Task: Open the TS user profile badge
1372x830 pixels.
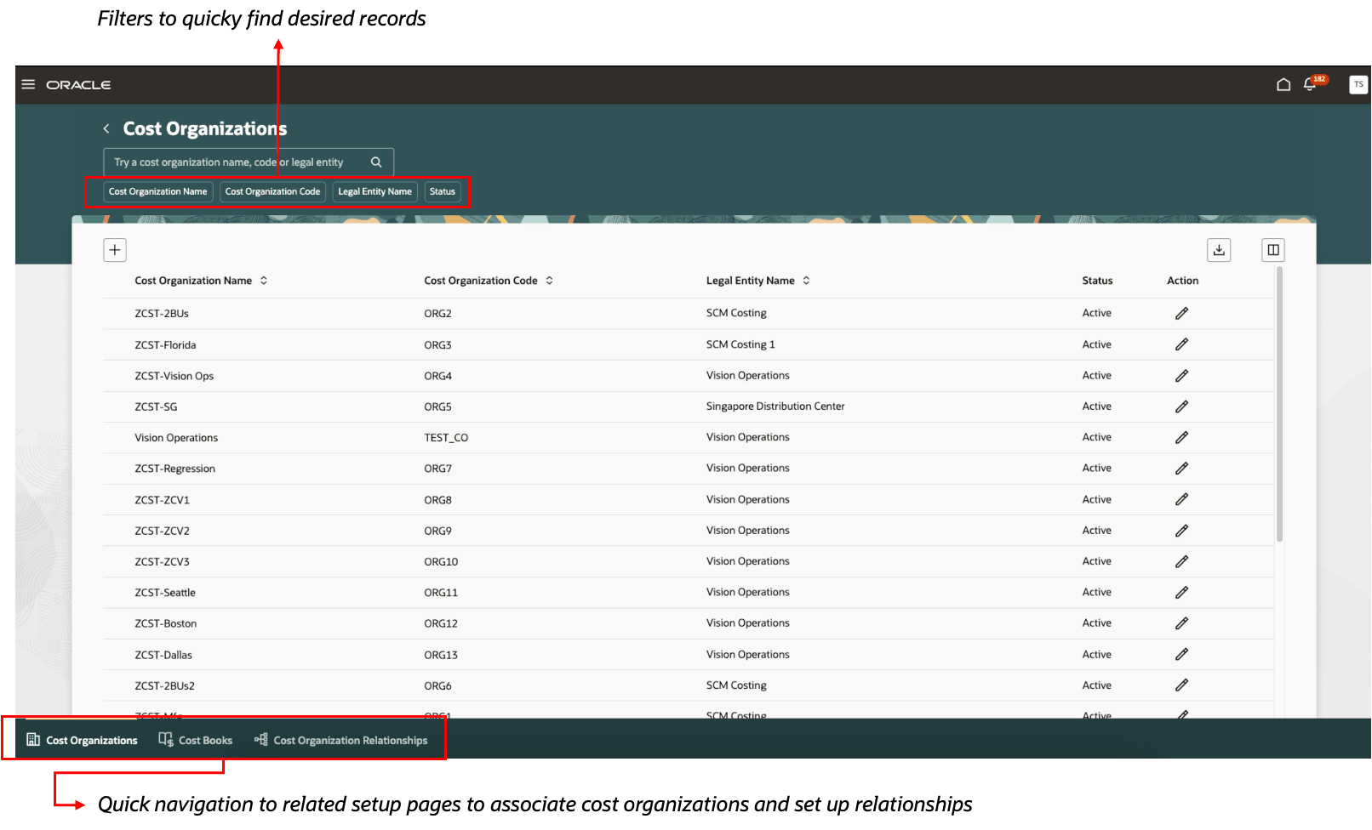Action: pyautogui.click(x=1358, y=84)
